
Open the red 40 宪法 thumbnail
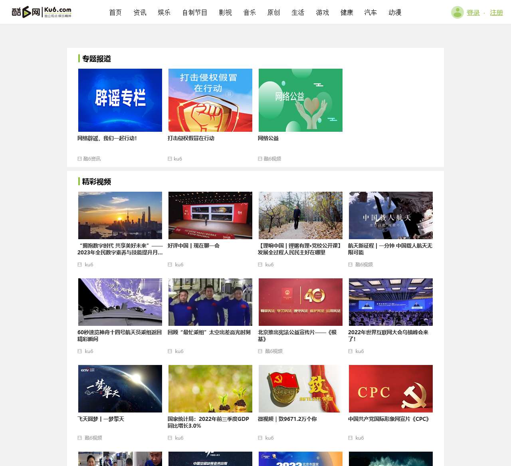click(x=301, y=302)
